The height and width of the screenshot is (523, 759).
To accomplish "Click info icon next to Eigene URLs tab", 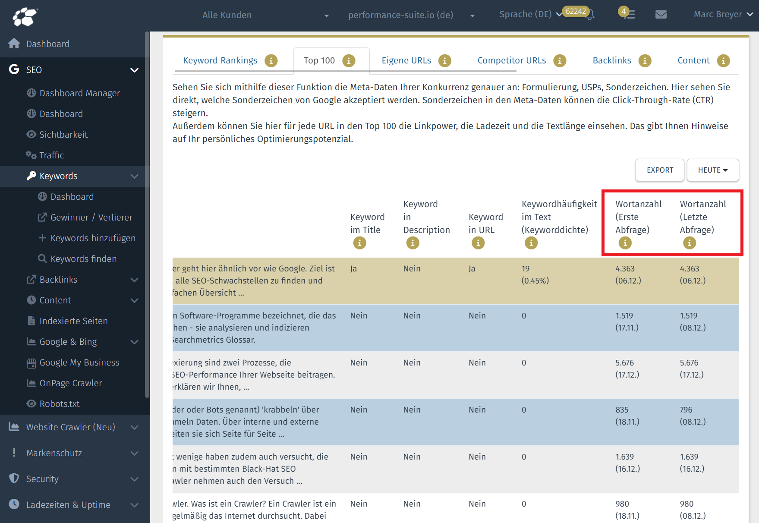I will pos(445,61).
